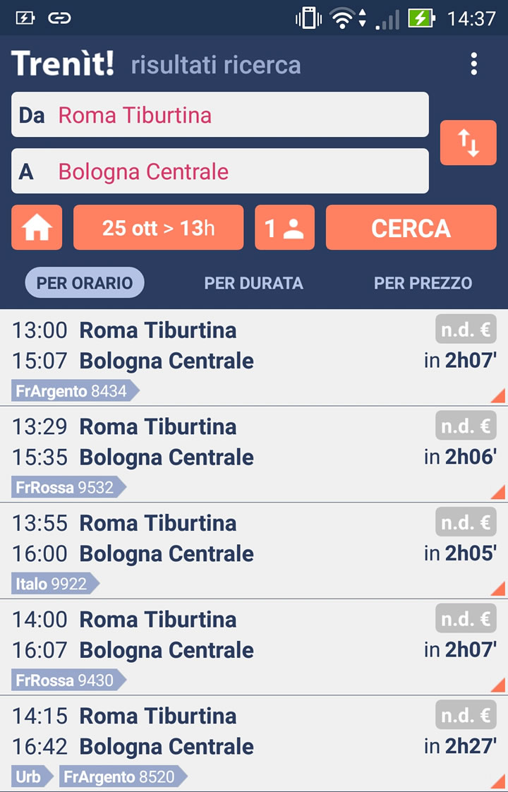
Task: Open the 25 ott > 13h date picker
Action: point(158,227)
